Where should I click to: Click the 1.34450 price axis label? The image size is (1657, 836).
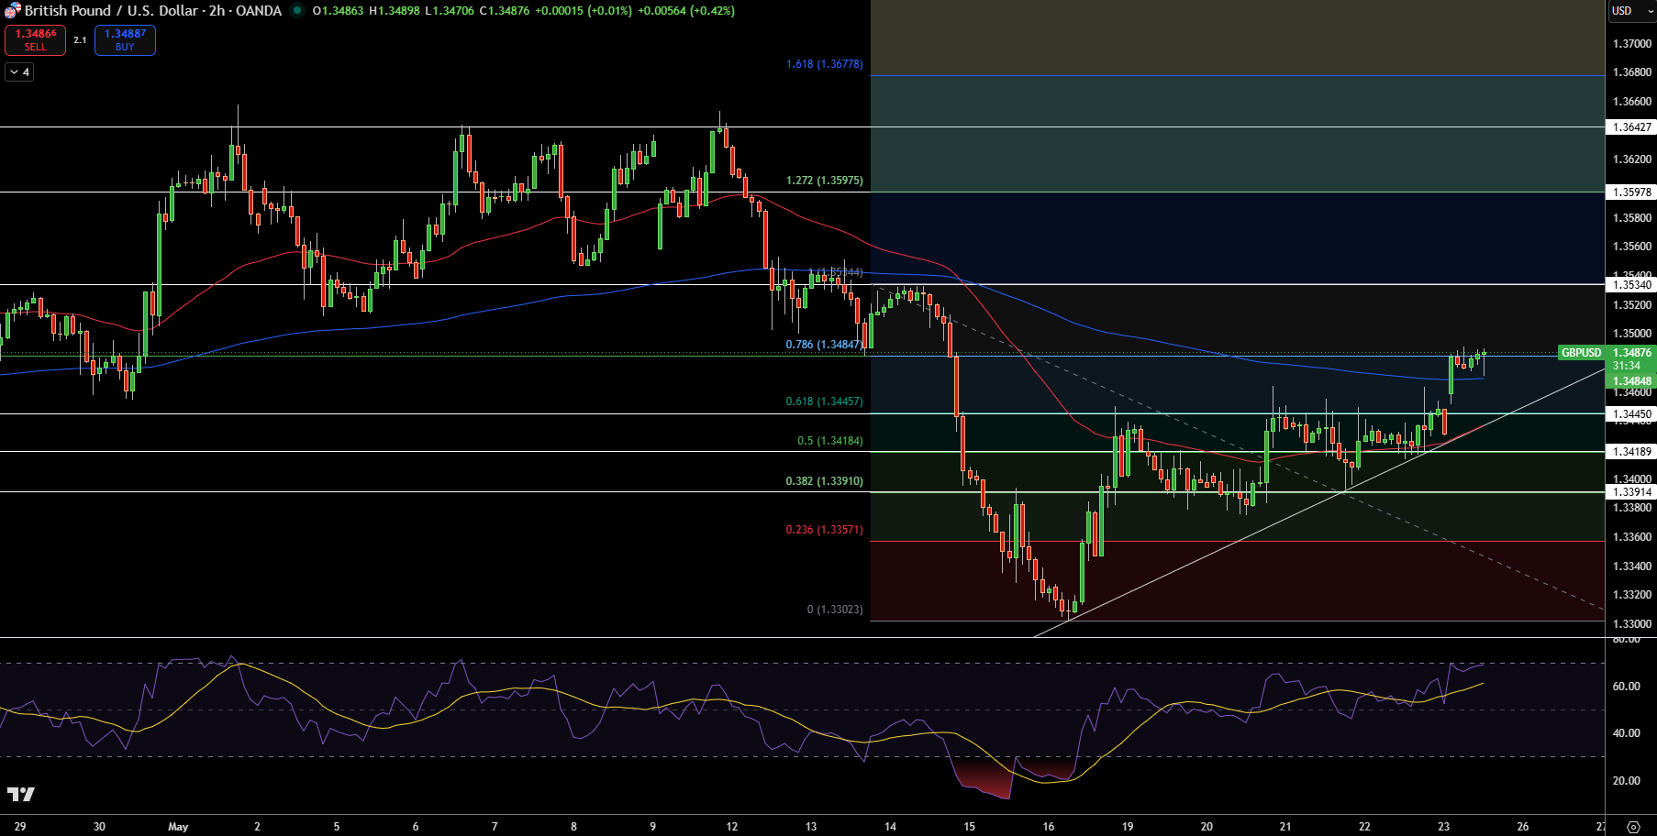point(1631,414)
